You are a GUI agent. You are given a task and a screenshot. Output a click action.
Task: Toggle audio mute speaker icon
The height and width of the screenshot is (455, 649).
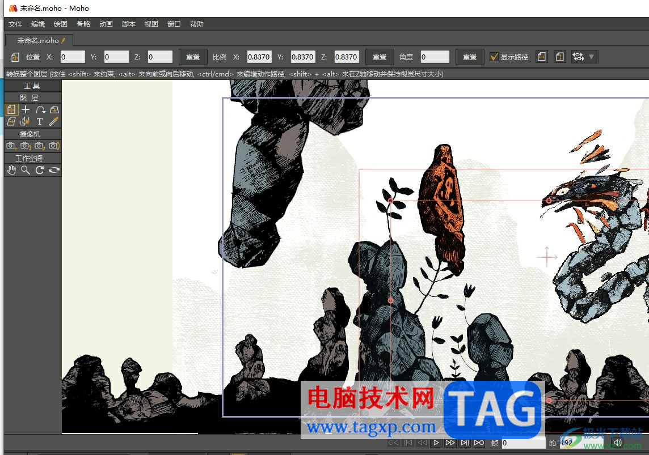coord(618,443)
